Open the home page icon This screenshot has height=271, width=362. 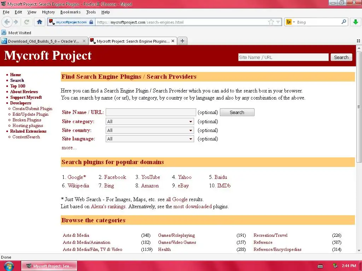tap(40, 22)
